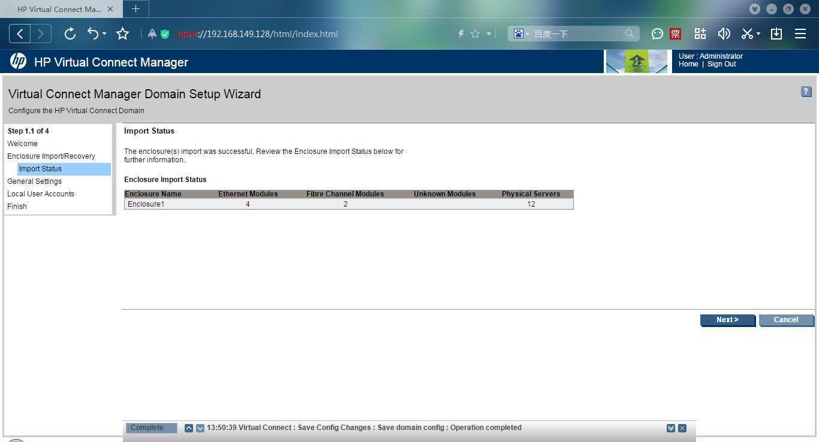
Task: Click the lightning speed-mode icon
Action: click(461, 34)
